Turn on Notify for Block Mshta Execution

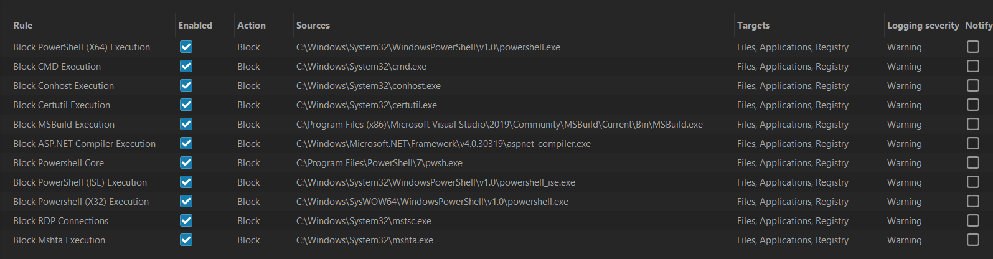[x=972, y=240]
